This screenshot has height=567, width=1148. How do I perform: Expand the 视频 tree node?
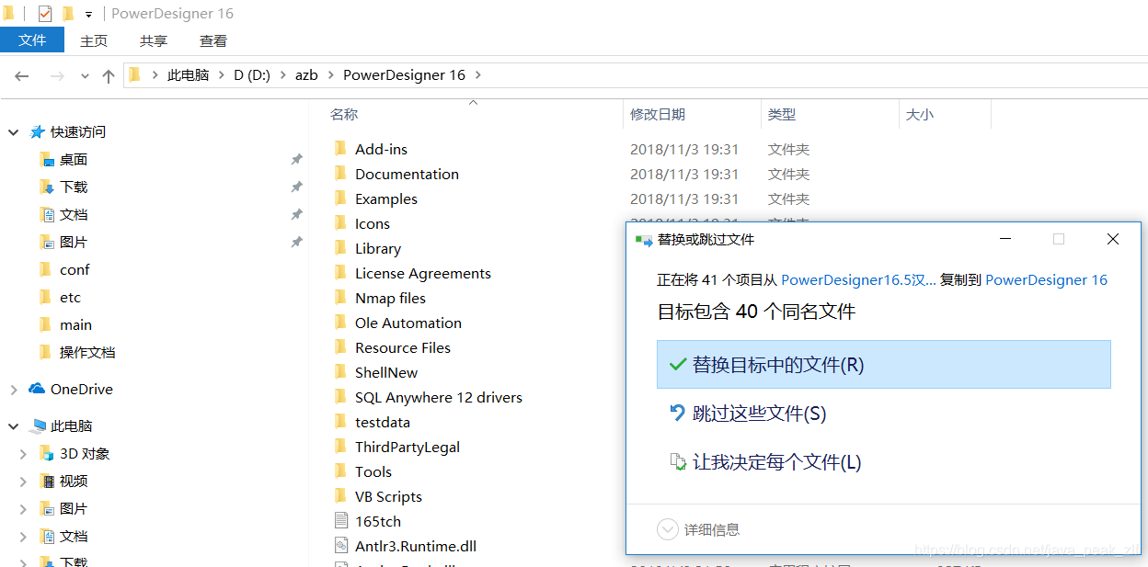pos(24,482)
